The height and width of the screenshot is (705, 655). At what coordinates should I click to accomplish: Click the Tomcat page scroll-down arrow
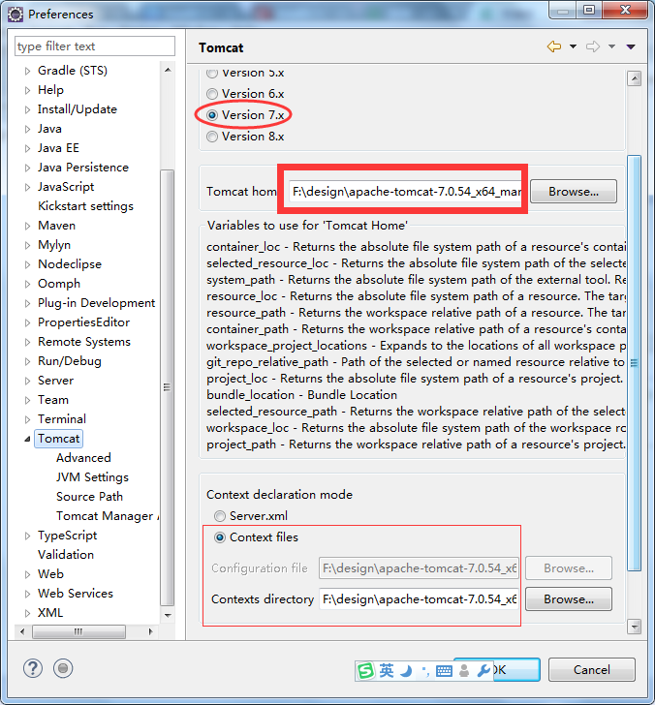click(x=634, y=627)
